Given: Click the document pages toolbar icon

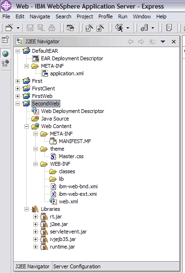Looking at the screenshot, I should coord(169,28).
